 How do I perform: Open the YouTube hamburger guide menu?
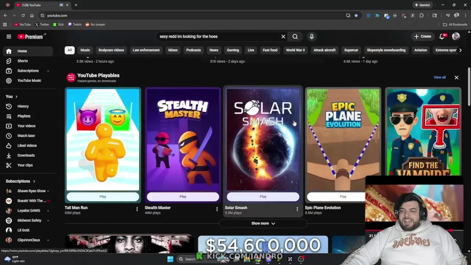pos(9,36)
